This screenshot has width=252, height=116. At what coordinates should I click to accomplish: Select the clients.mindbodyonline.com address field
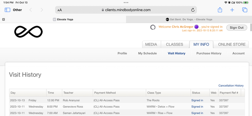tap(126, 10)
